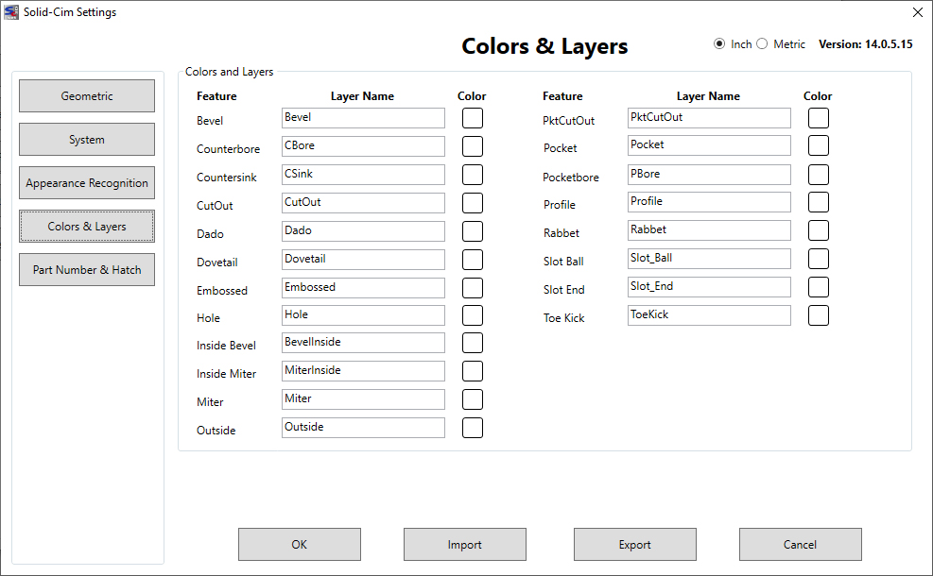Edit the CBore layer name field
This screenshot has height=576, width=933.
coord(363,146)
